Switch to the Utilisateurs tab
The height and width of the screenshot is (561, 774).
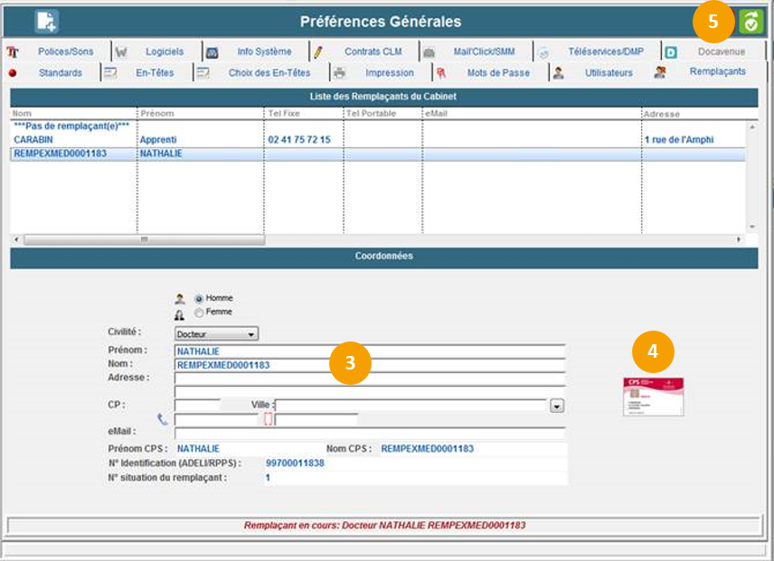[608, 73]
